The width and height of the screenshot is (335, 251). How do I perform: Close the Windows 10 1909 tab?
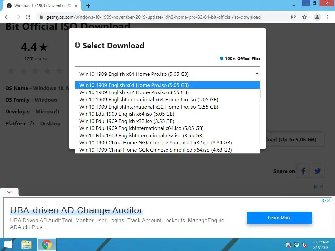76,6
